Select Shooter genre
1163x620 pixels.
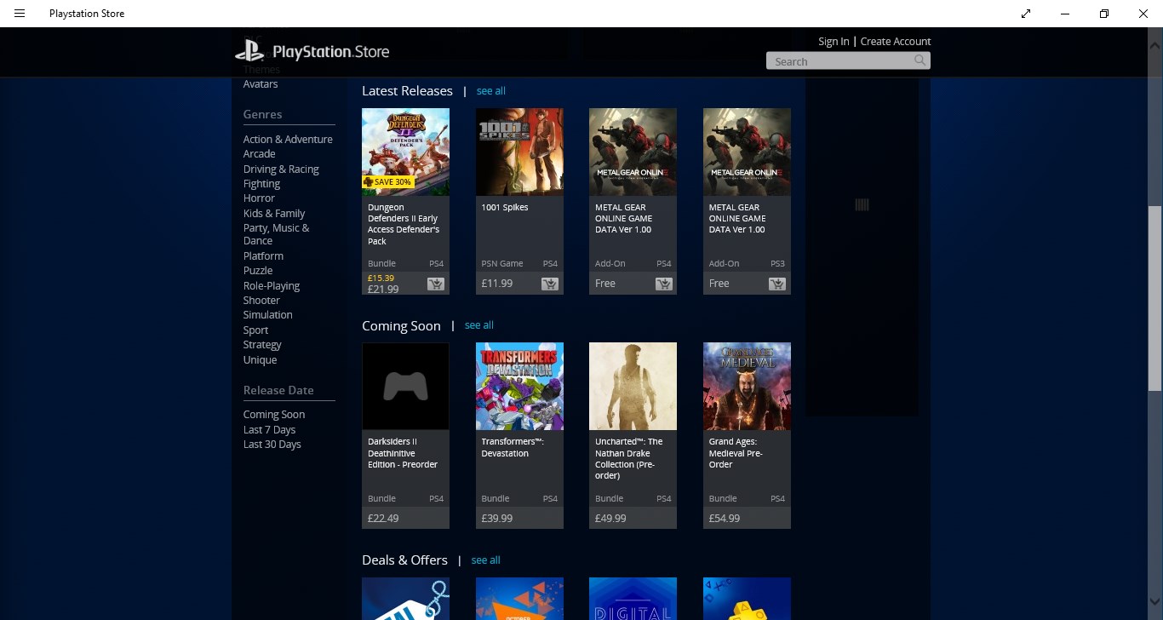coord(261,300)
